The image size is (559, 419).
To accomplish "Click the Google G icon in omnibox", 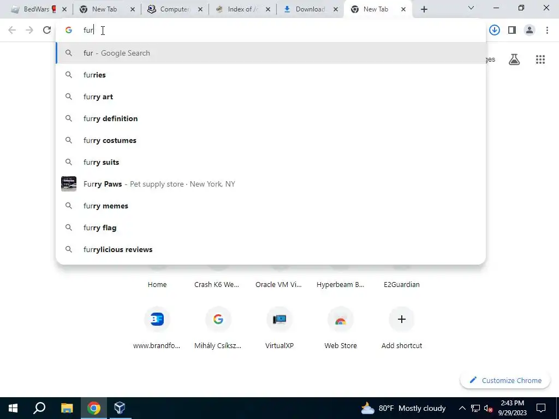I will 69,30.
